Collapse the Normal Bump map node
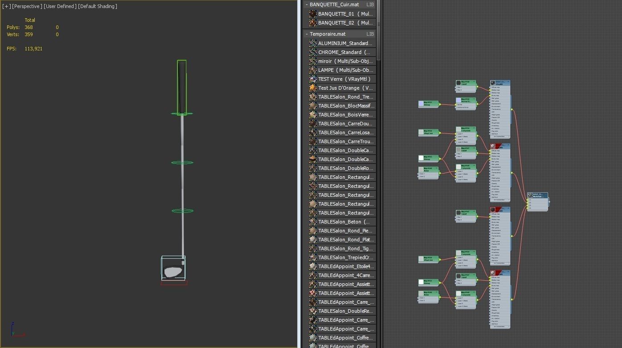The height and width of the screenshot is (348, 622). click(475, 99)
